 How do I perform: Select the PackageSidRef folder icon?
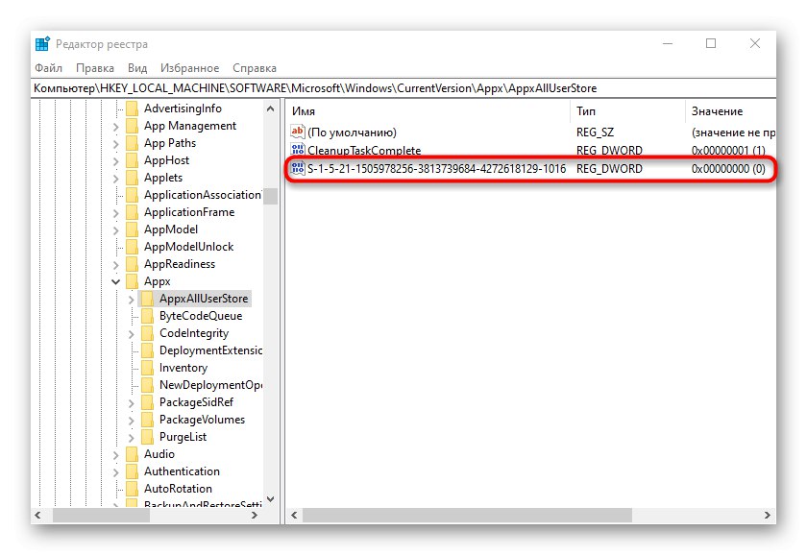(x=147, y=402)
